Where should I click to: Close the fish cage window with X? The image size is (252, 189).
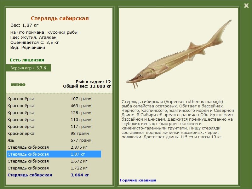tap(246, 5)
